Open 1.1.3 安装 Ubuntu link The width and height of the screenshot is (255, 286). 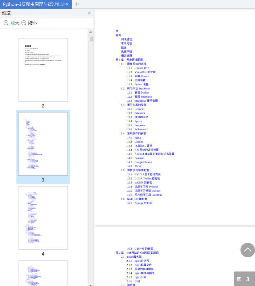click(138, 76)
